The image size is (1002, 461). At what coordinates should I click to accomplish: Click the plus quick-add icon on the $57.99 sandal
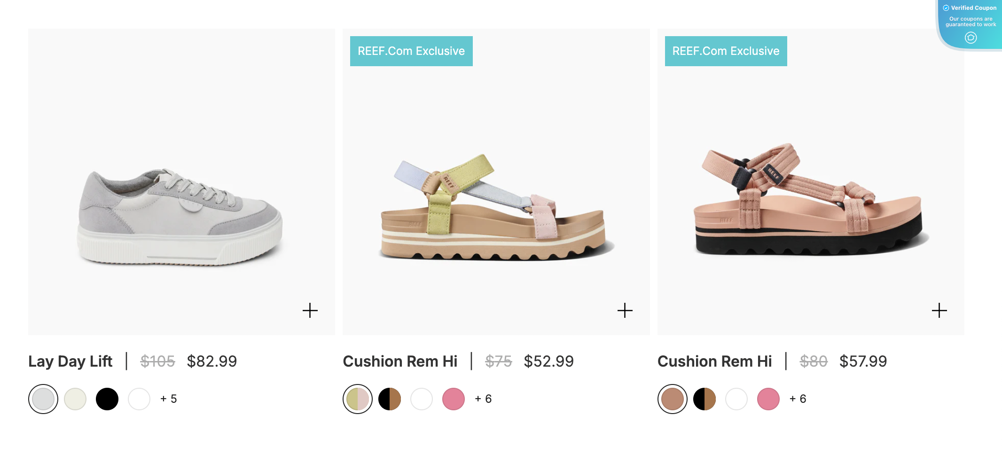[x=939, y=310]
